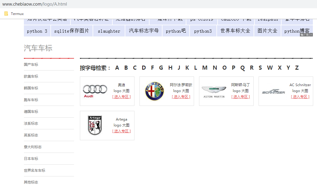Open 韩国车标 sidebar category

tap(31, 88)
